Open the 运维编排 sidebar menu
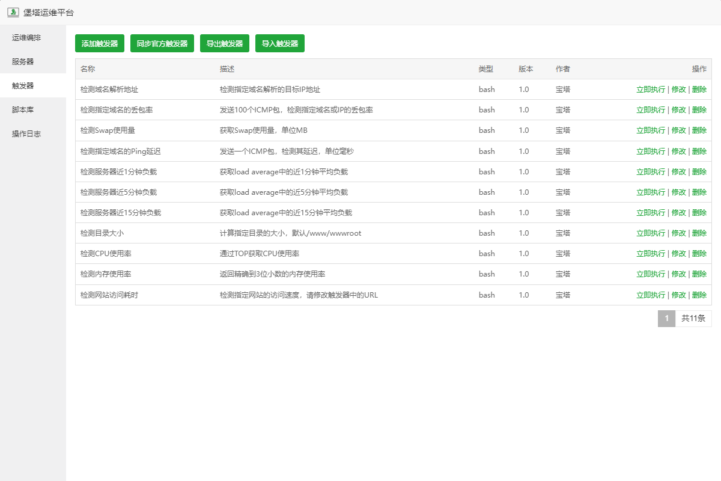This screenshot has width=721, height=481. (26, 38)
